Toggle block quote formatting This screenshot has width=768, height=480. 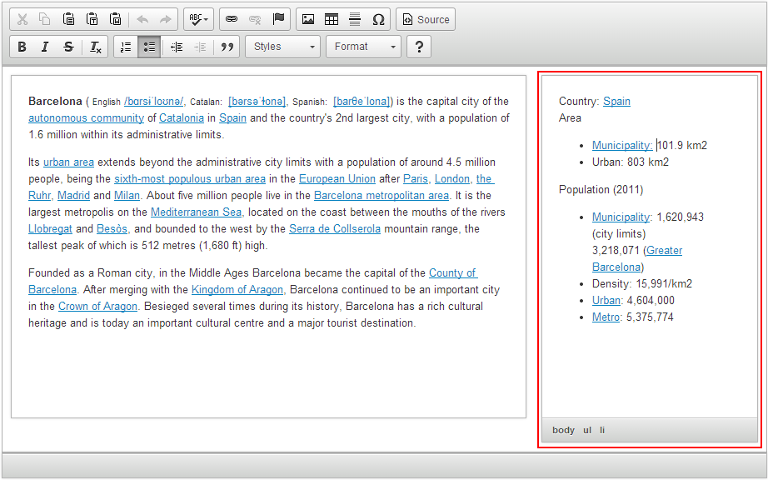[227, 47]
